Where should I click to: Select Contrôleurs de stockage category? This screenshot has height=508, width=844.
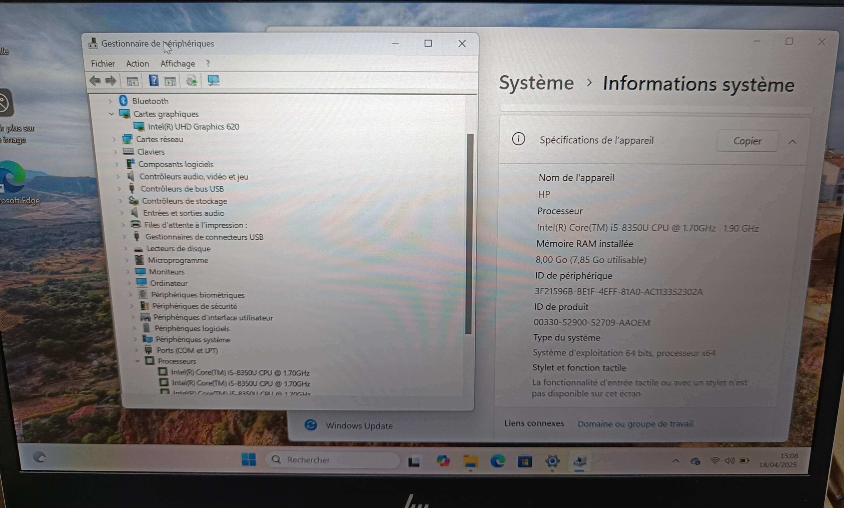184,201
